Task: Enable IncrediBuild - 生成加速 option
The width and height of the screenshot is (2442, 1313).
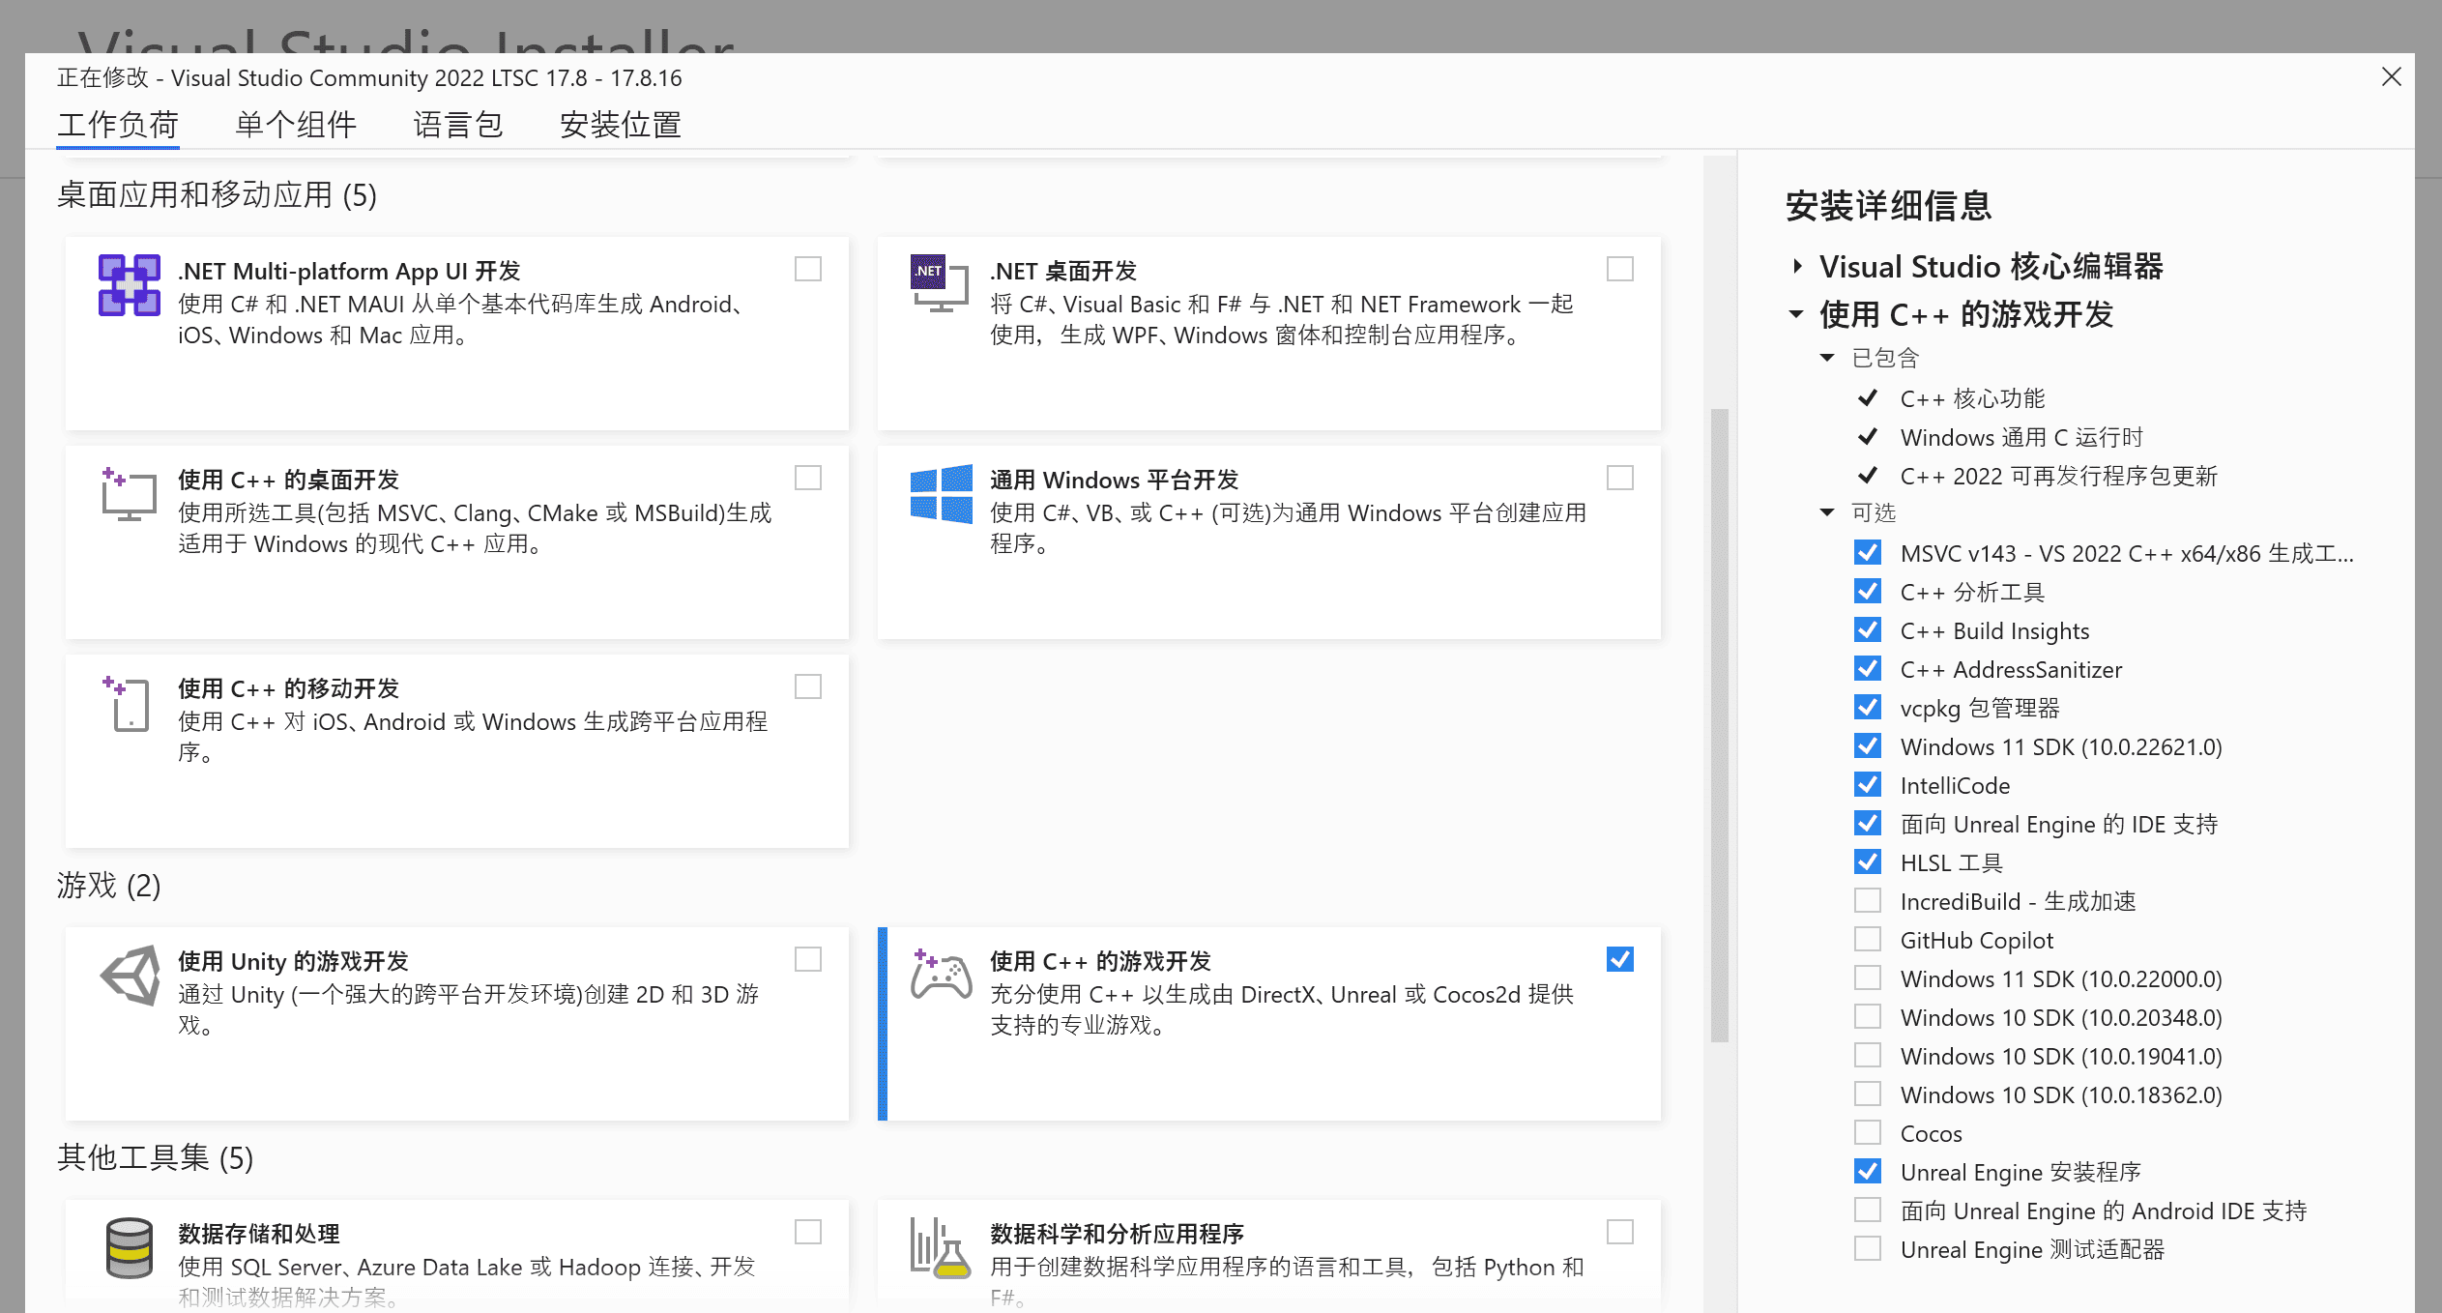Action: (x=1868, y=900)
